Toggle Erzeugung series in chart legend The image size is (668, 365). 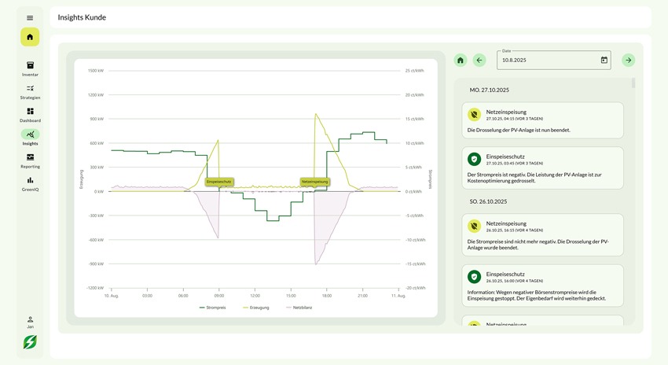tap(255, 308)
